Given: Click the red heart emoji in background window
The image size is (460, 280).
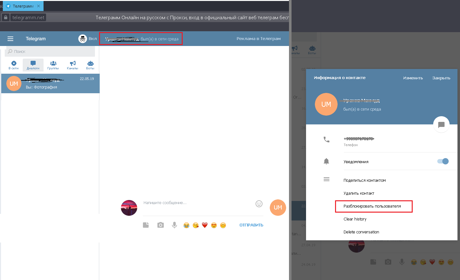Looking at the screenshot, I should tap(432, 262).
